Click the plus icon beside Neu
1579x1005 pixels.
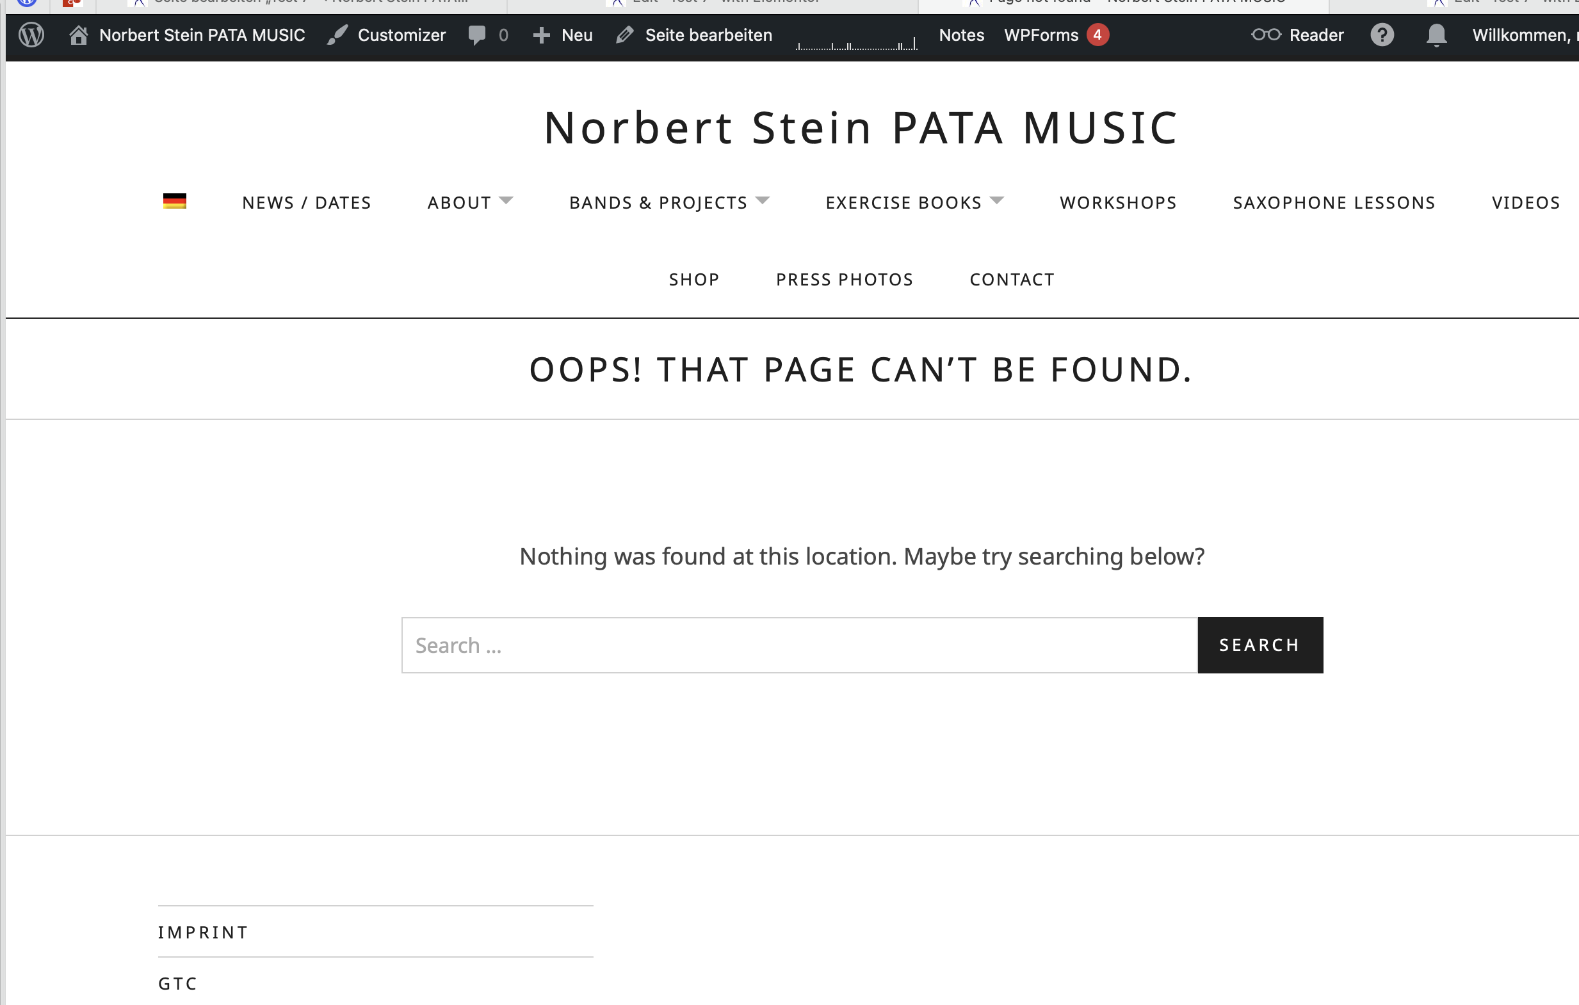tap(541, 35)
